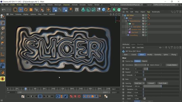Collapse the RKT Slicer hierarchy
Image resolution: width=182 pixels, height=102 pixels.
pos(123,15)
